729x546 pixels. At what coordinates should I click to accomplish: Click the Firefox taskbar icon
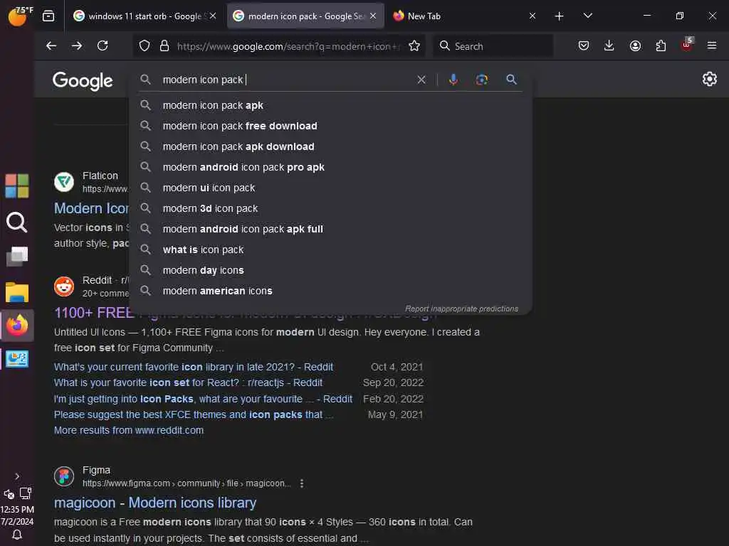17,326
